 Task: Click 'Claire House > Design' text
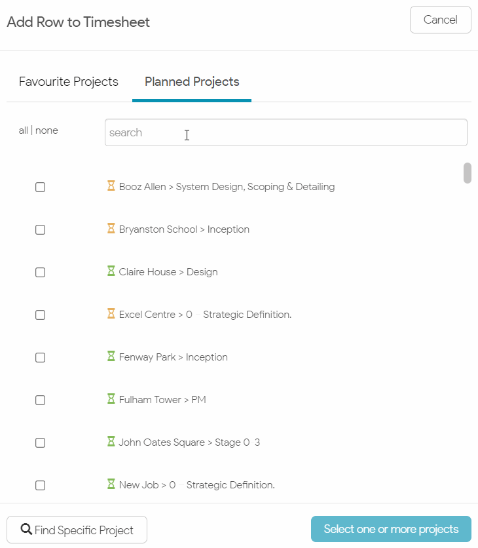pyautogui.click(x=168, y=272)
